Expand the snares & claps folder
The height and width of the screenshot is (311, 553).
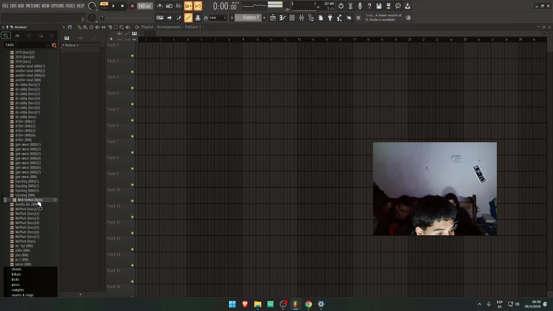pyautogui.click(x=22, y=295)
